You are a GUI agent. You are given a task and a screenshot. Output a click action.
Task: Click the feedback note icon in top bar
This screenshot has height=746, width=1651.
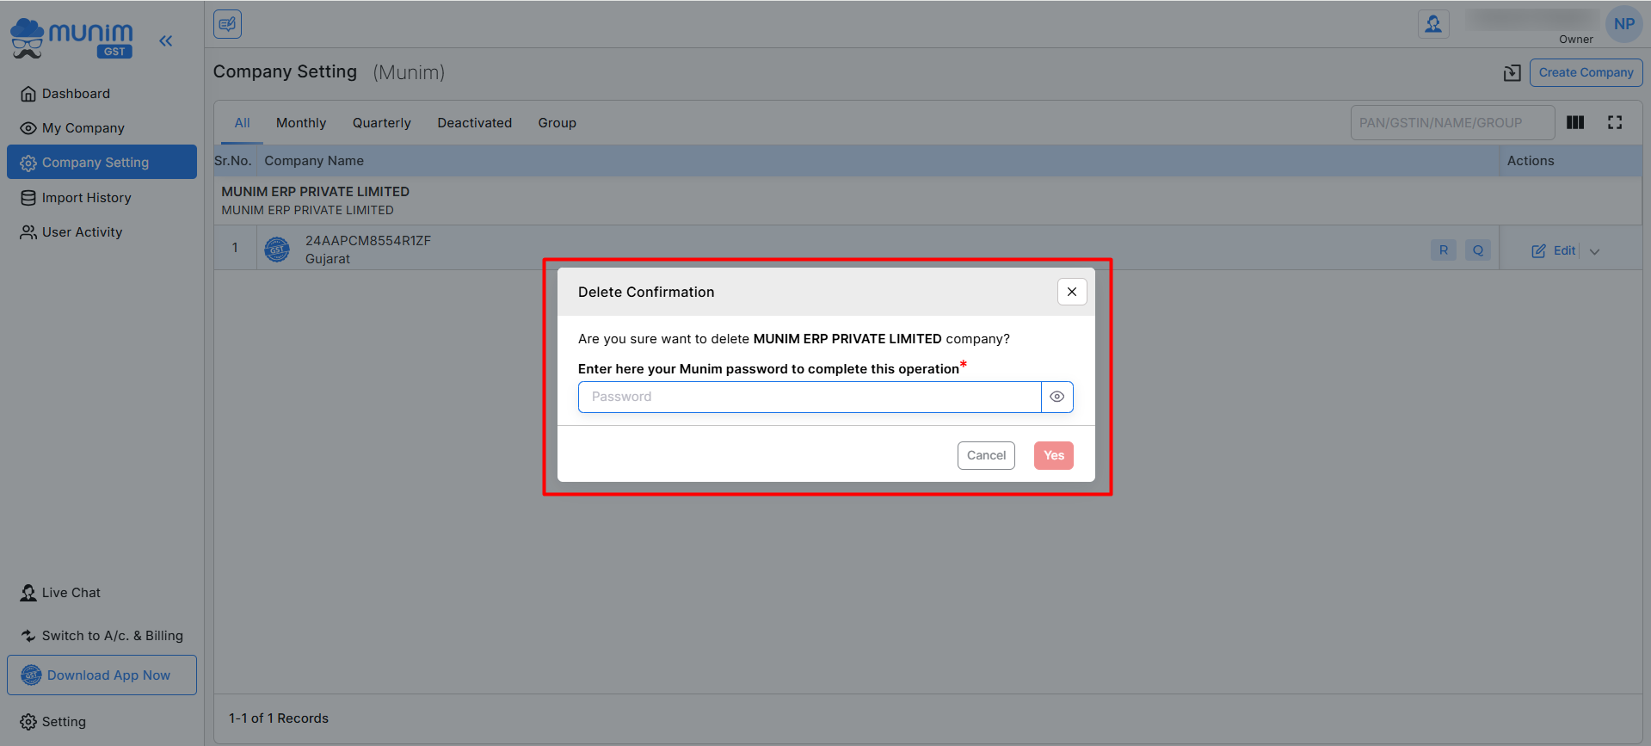click(x=227, y=24)
